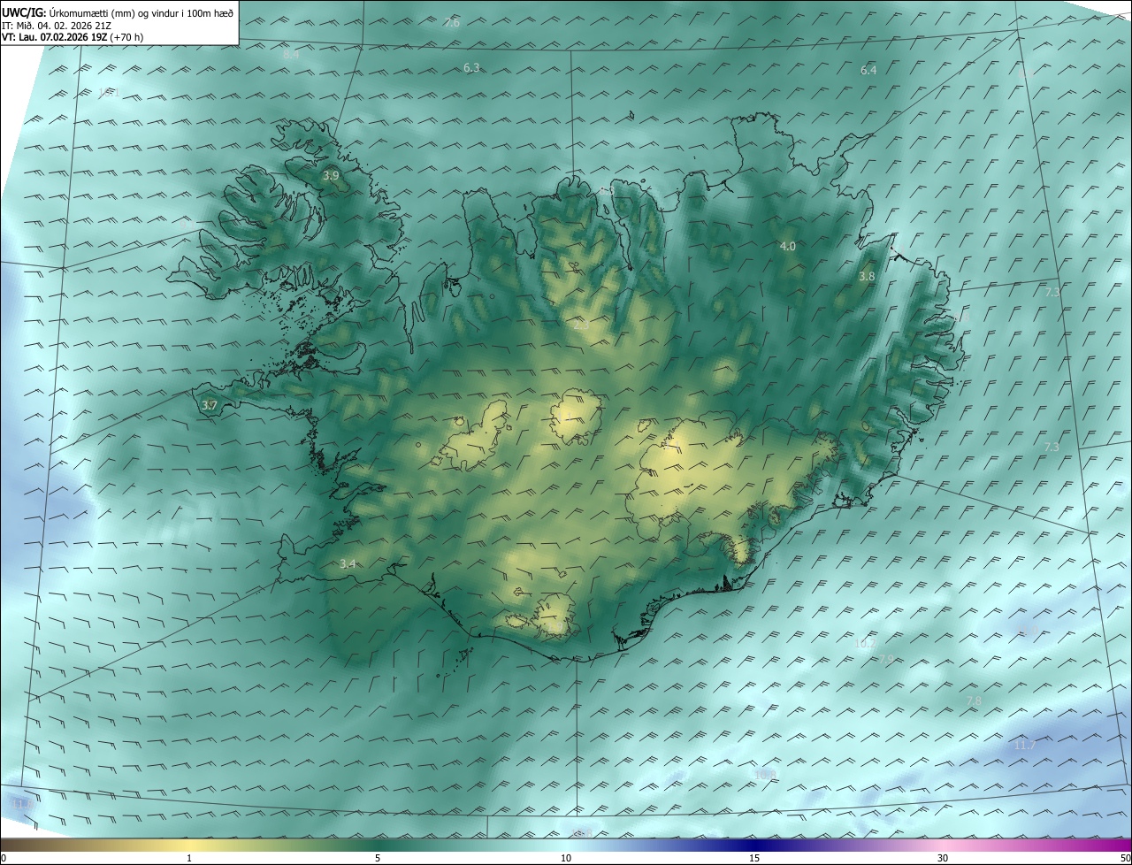Click the 3.9 value over the Westfjords
This screenshot has height=865, width=1132.
coord(331,176)
